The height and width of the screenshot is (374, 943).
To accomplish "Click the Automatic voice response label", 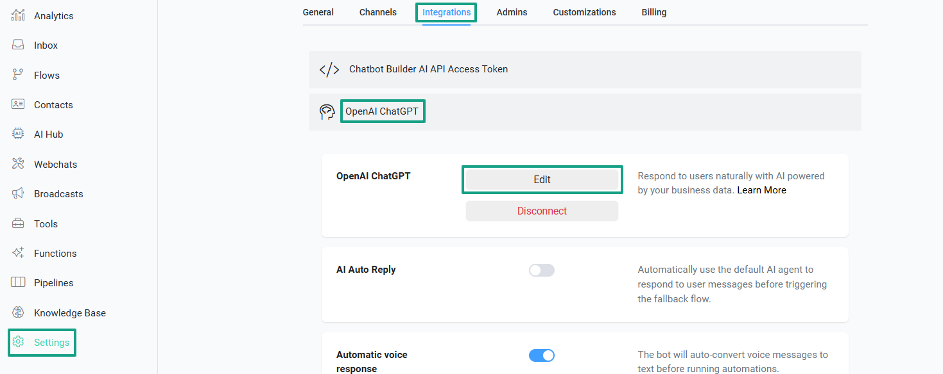I will tap(372, 362).
